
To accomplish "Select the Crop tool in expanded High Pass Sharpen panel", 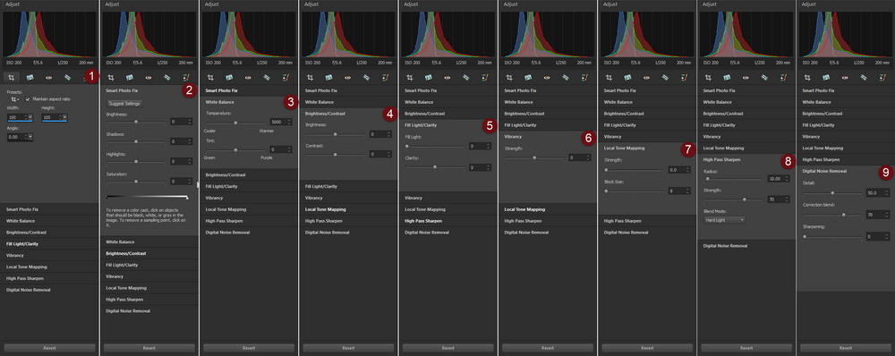I will [708, 77].
